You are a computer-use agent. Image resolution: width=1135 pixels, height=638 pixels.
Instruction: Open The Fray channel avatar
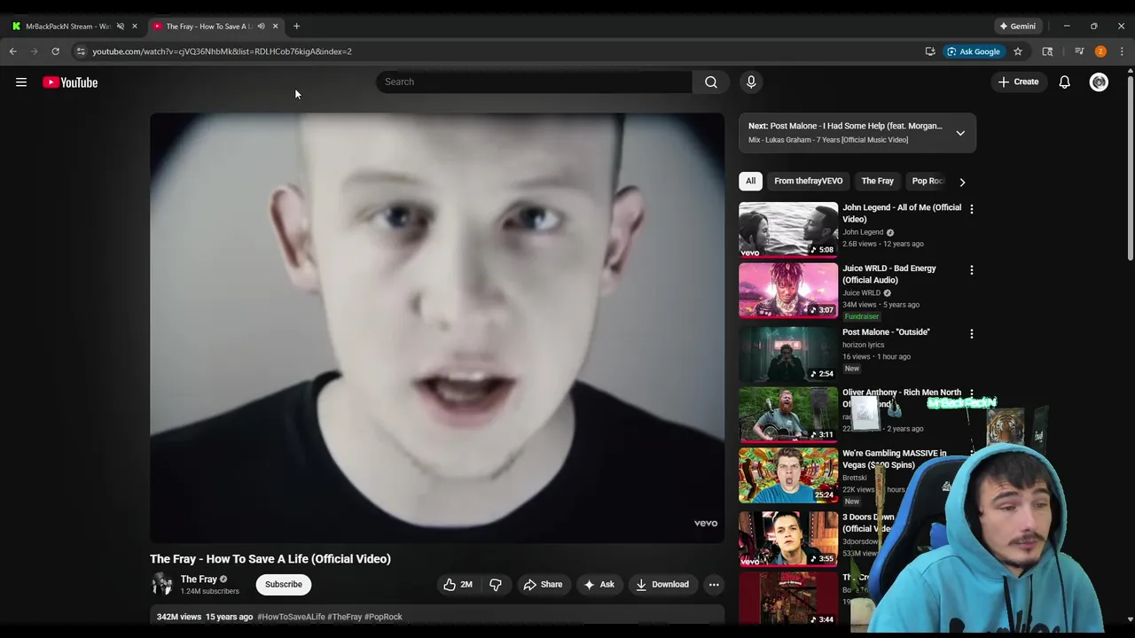pos(162,583)
